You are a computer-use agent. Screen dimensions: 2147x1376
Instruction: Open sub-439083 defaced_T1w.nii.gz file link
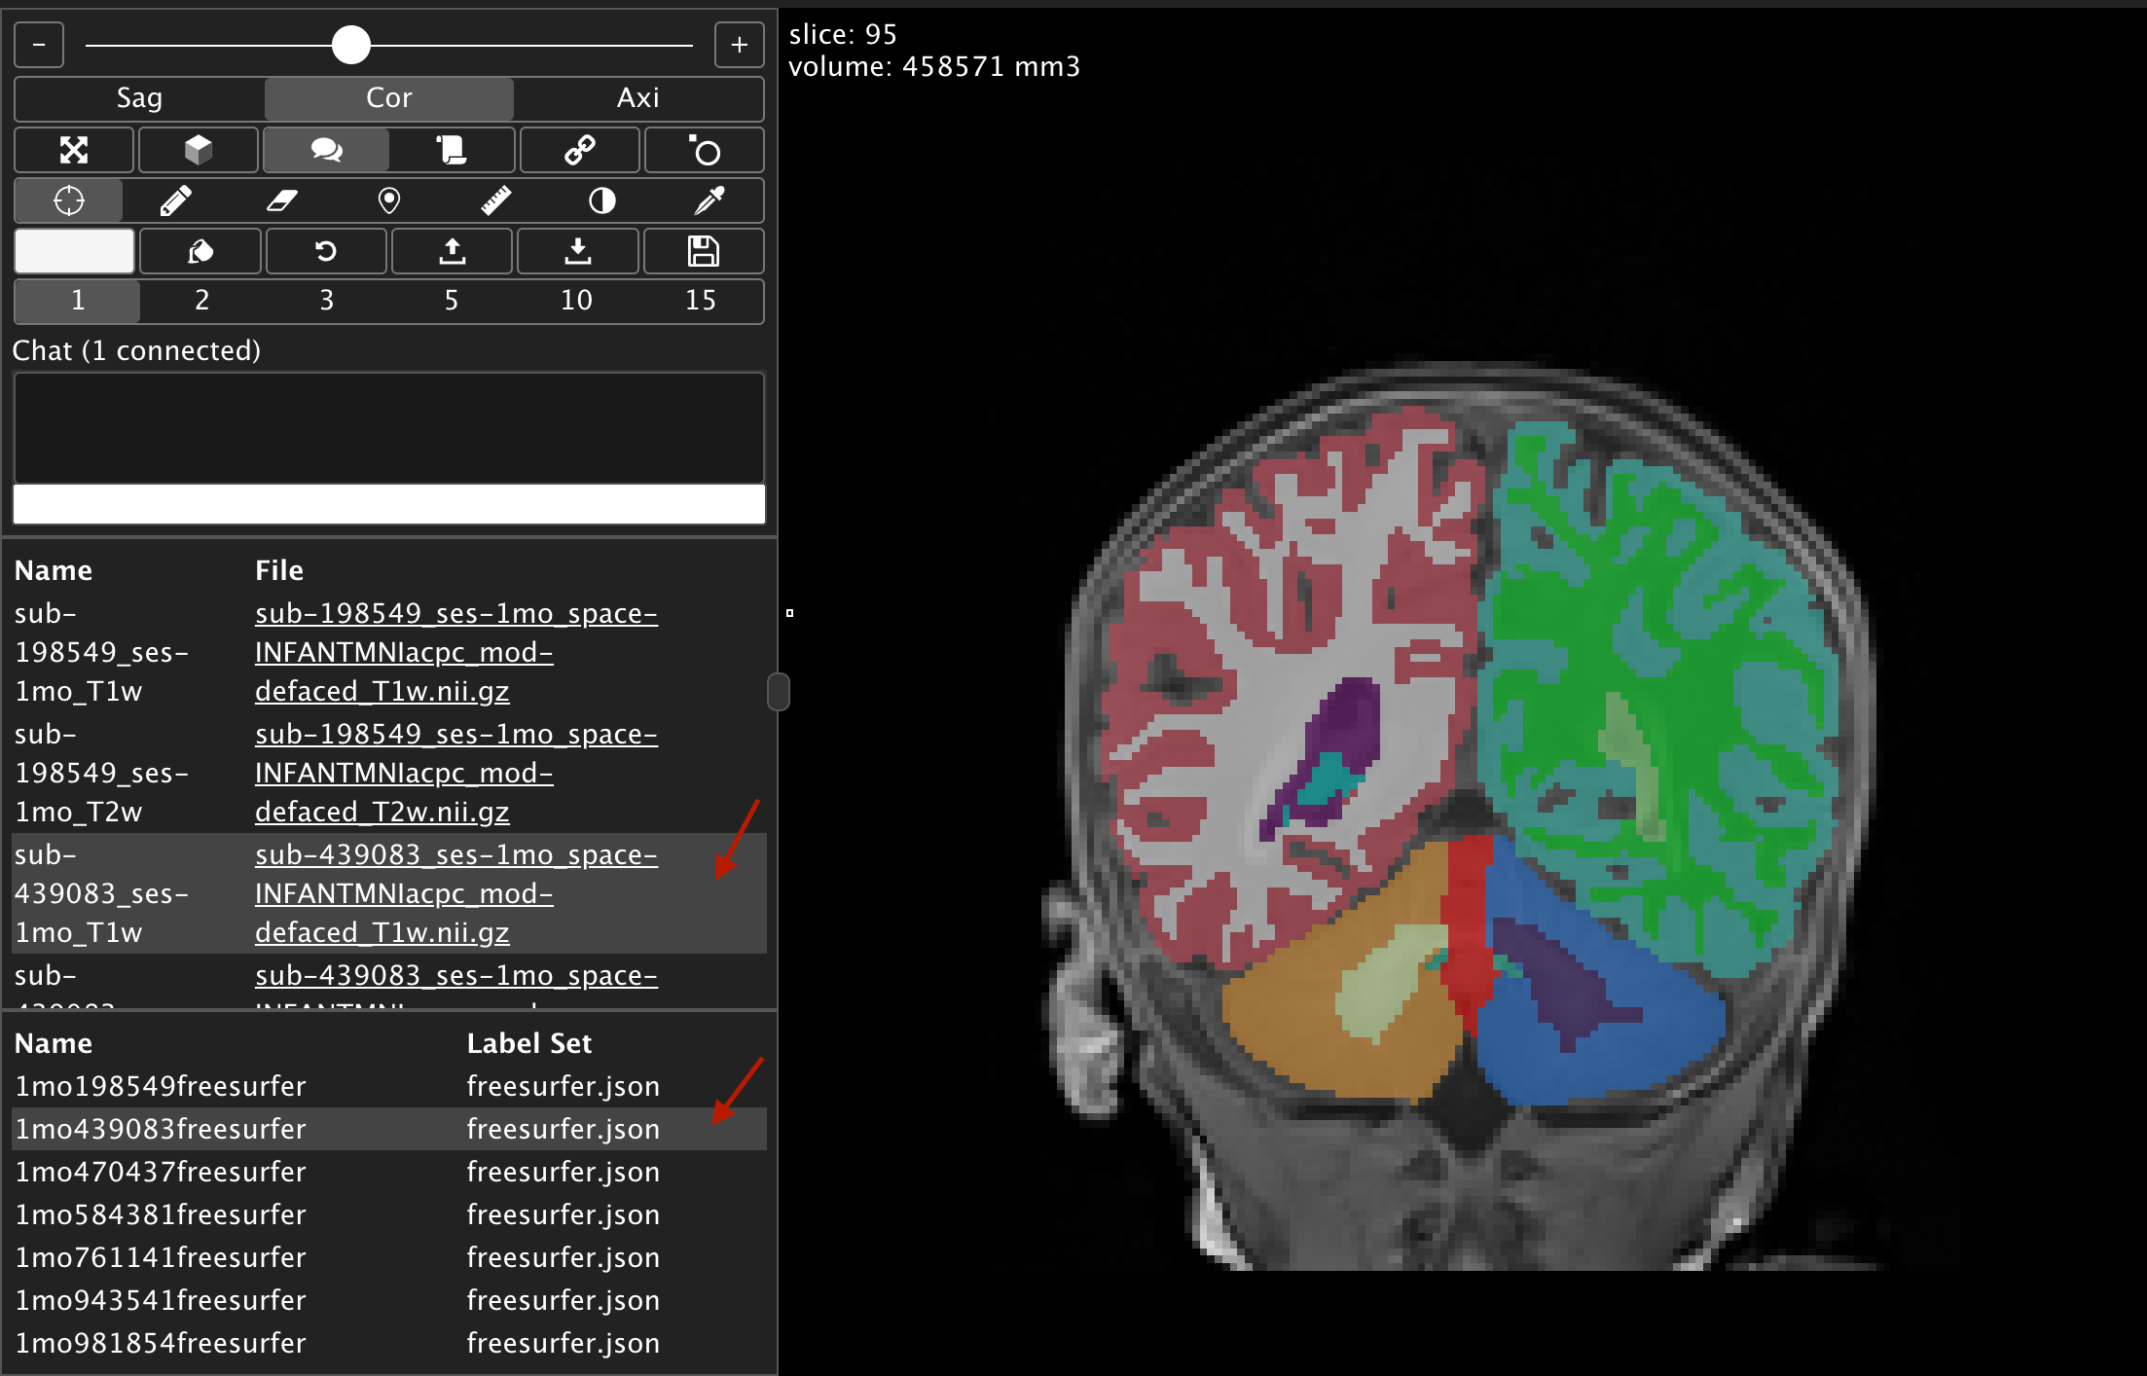point(455,893)
